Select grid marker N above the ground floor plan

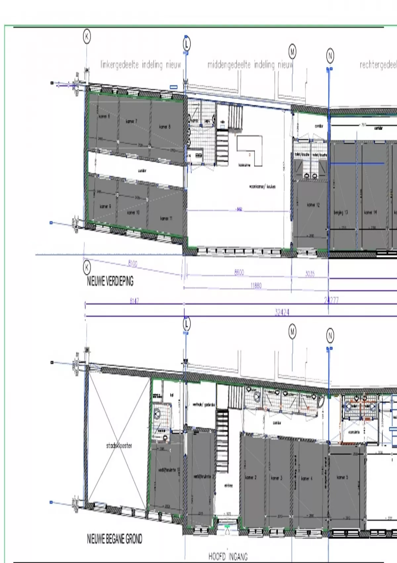click(x=330, y=336)
